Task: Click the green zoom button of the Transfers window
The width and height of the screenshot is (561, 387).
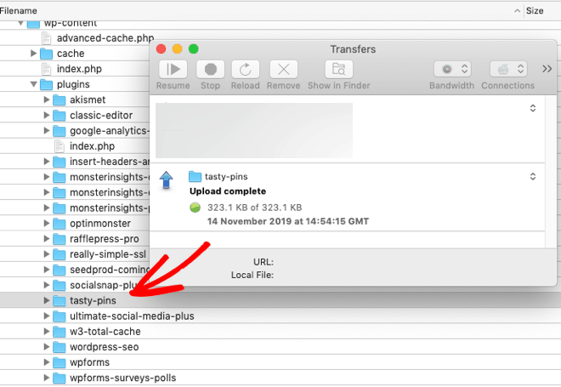Action: pyautogui.click(x=194, y=49)
